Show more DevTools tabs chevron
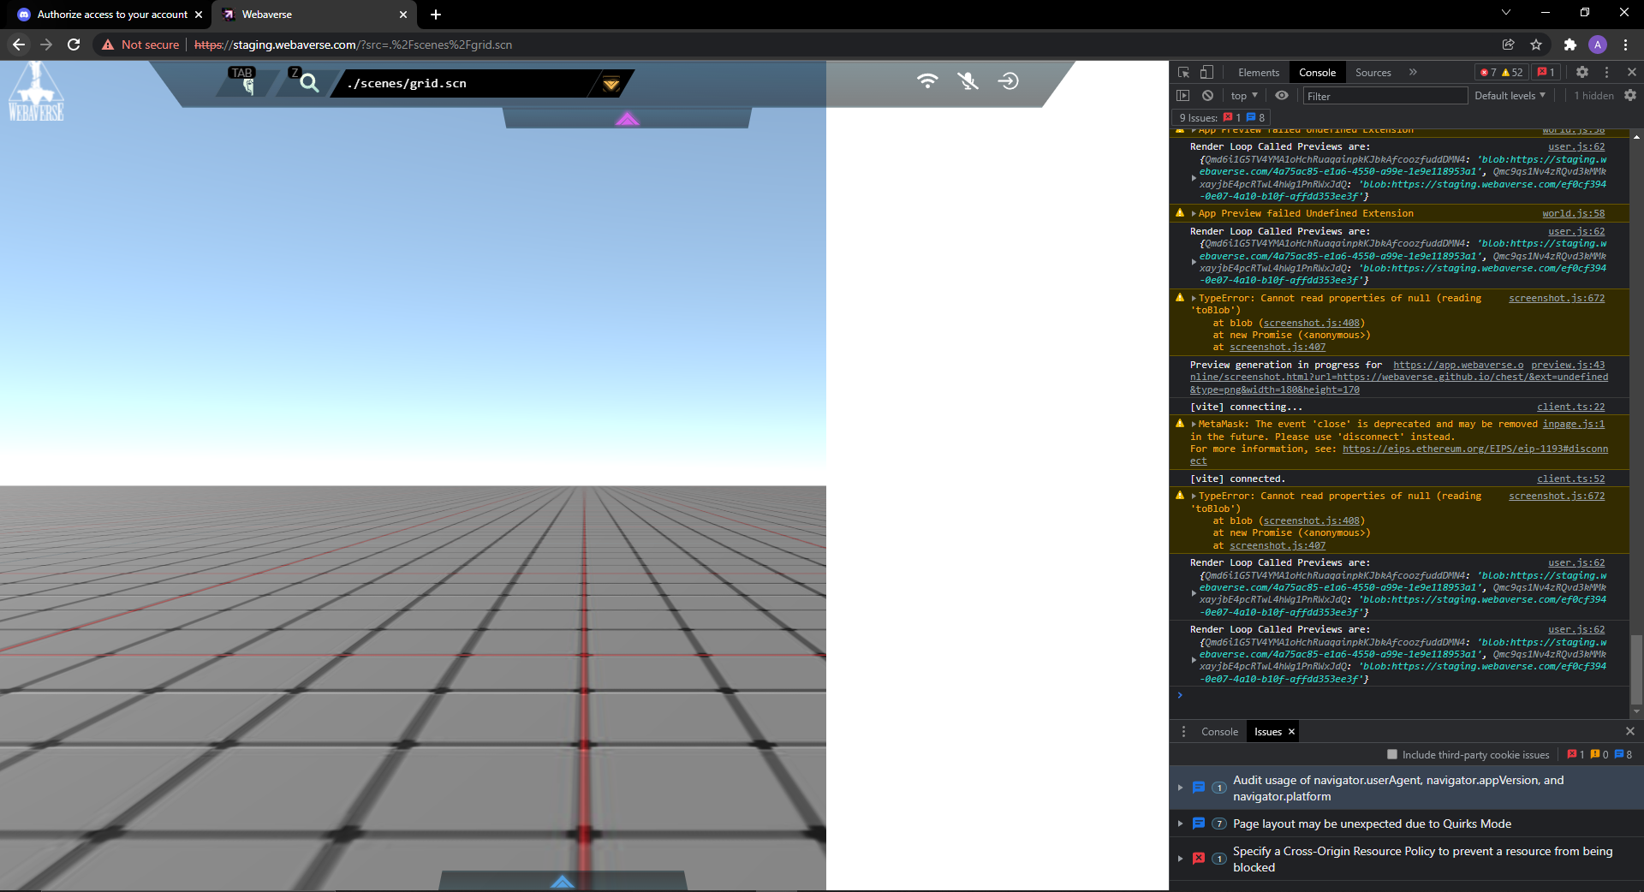Viewport: 1644px width, 892px height. click(1413, 73)
